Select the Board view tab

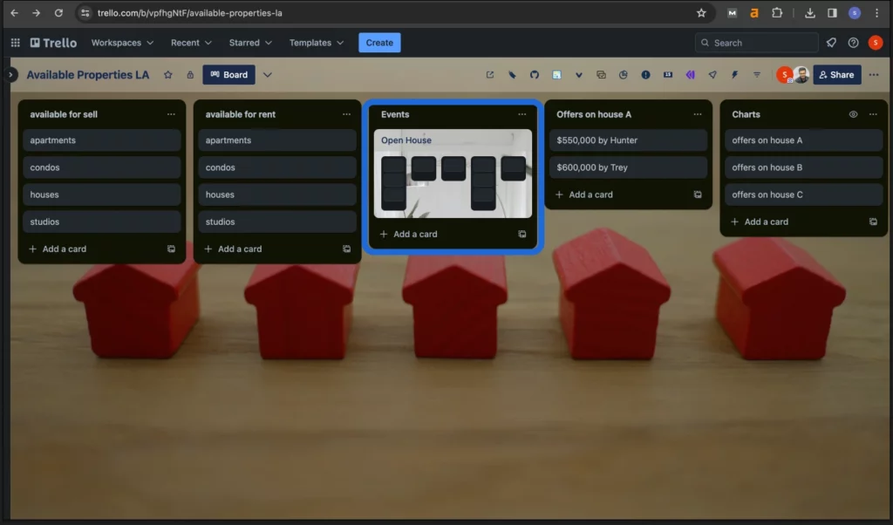tap(229, 75)
